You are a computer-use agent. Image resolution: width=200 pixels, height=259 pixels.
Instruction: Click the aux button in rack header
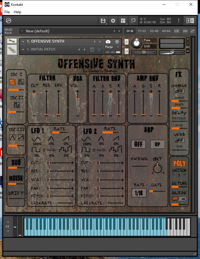click(185, 31)
